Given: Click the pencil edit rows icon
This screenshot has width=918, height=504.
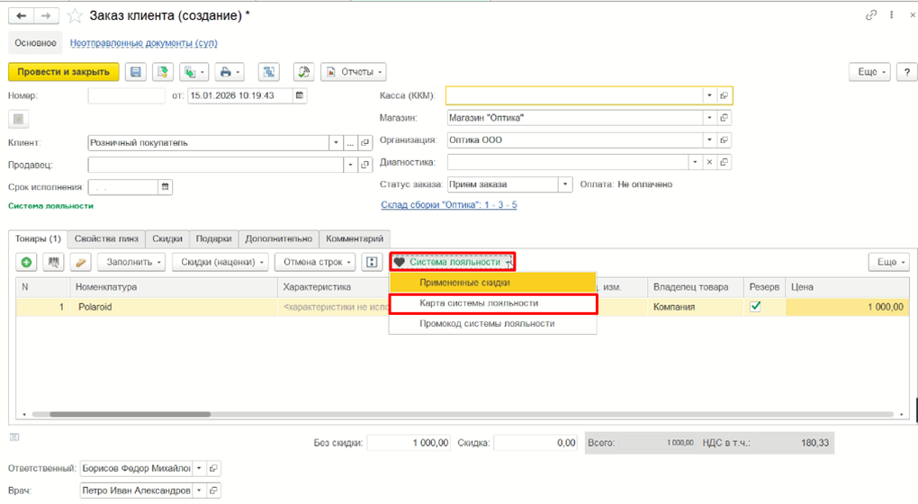Looking at the screenshot, I should click(x=80, y=262).
